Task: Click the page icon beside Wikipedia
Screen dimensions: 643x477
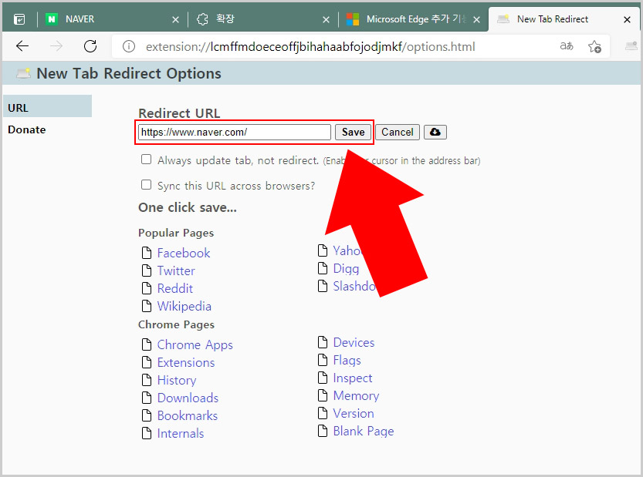Action: tap(147, 306)
